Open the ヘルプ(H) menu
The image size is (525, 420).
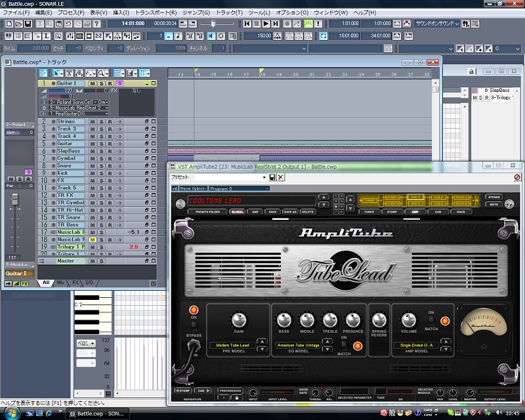[365, 12]
